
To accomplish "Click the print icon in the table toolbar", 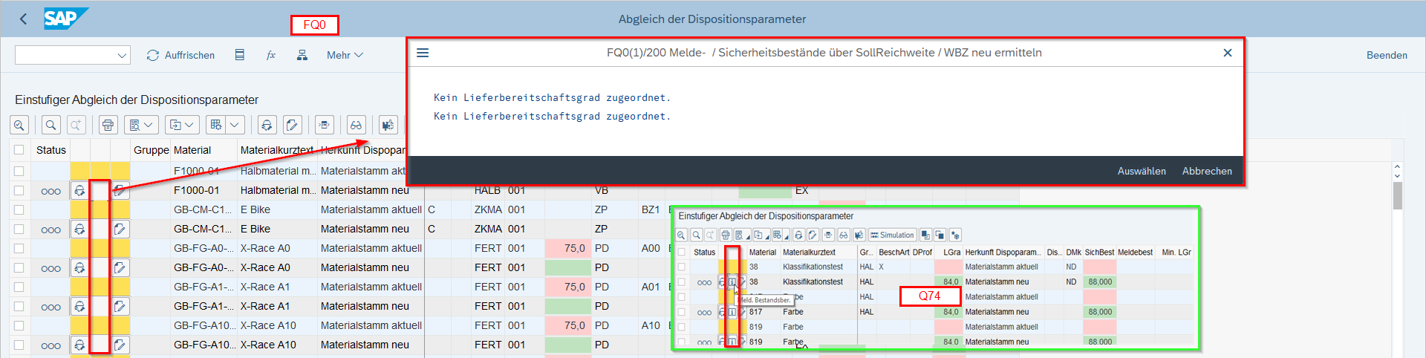I will click(108, 125).
